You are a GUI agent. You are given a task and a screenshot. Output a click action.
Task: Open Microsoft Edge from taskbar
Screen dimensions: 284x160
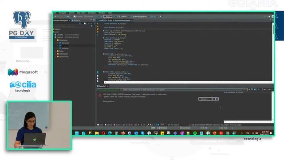pyautogui.click(x=110, y=133)
